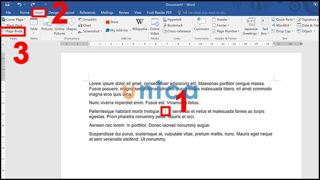The height and width of the screenshot is (180, 320).
Task: Open the Drop Cap menu
Action: click(x=282, y=31)
